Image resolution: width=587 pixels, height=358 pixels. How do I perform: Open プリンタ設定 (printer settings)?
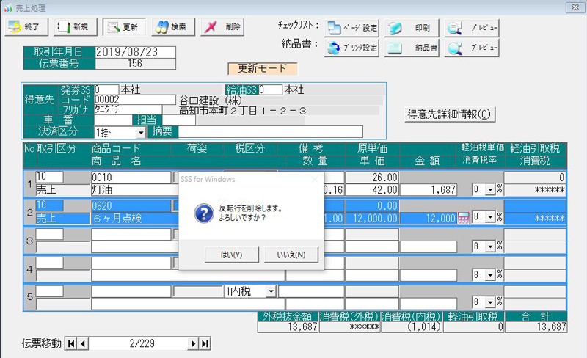[x=352, y=48]
